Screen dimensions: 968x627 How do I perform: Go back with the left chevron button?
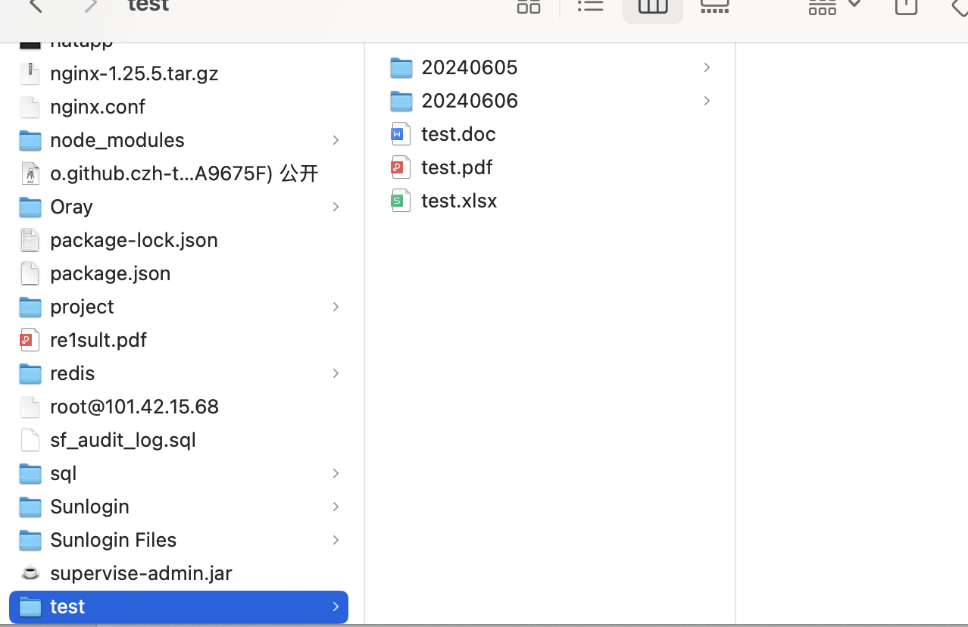coord(36,6)
